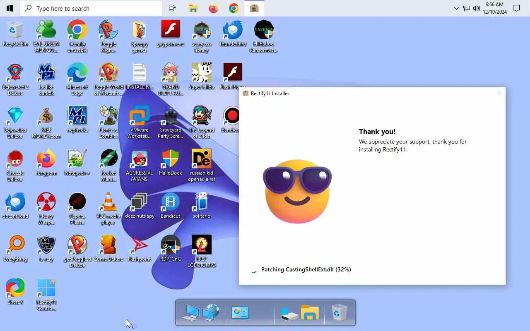Launch the Zuma Deluxe shortcut
The image size is (530, 331).
pos(108,249)
